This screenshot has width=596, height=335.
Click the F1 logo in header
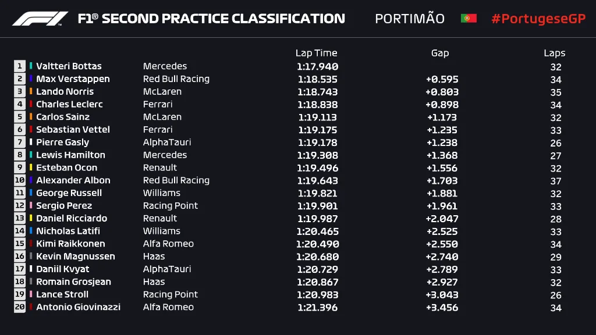(x=40, y=19)
